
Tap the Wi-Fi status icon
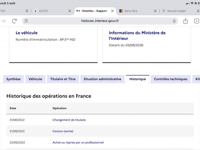(x=192, y=3)
